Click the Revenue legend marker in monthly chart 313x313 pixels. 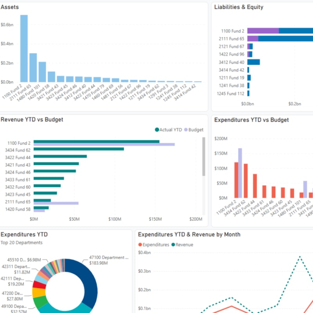[x=173, y=245]
